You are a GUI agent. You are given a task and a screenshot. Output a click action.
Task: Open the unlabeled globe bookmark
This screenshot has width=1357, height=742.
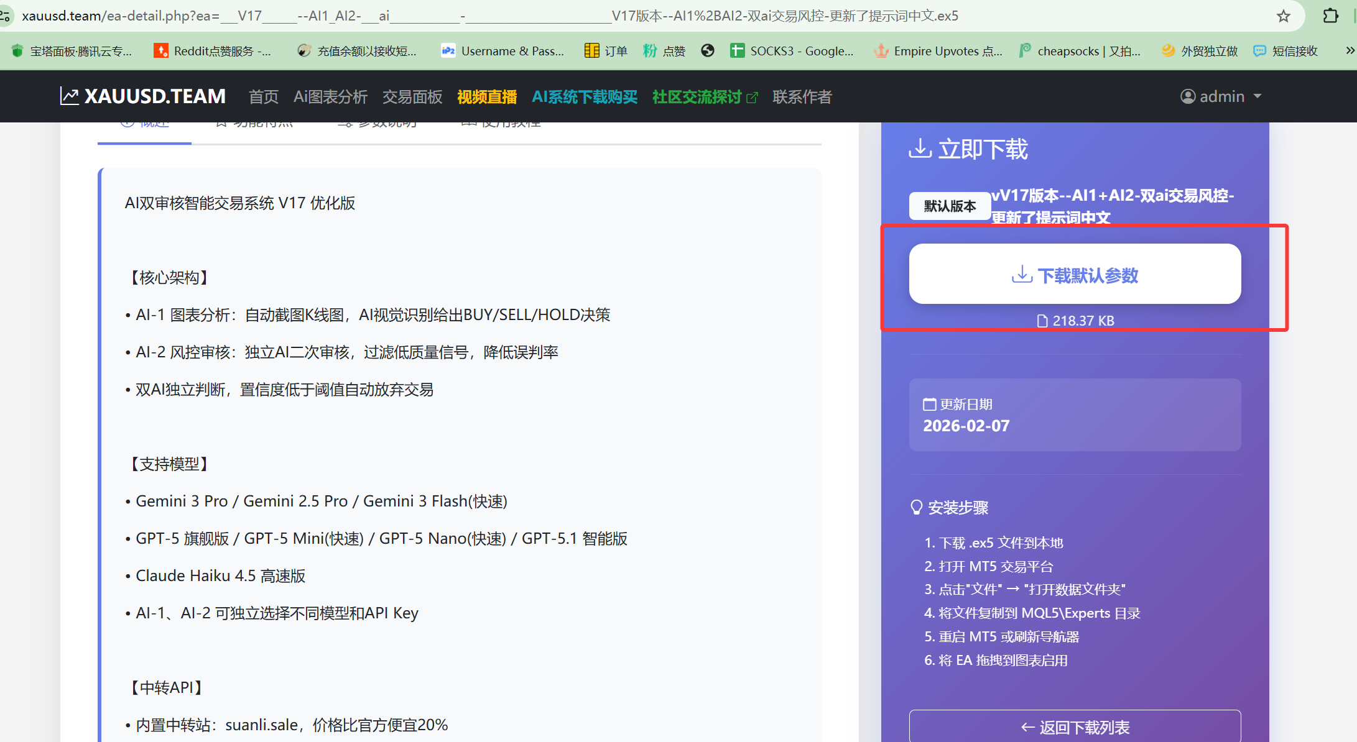point(708,51)
